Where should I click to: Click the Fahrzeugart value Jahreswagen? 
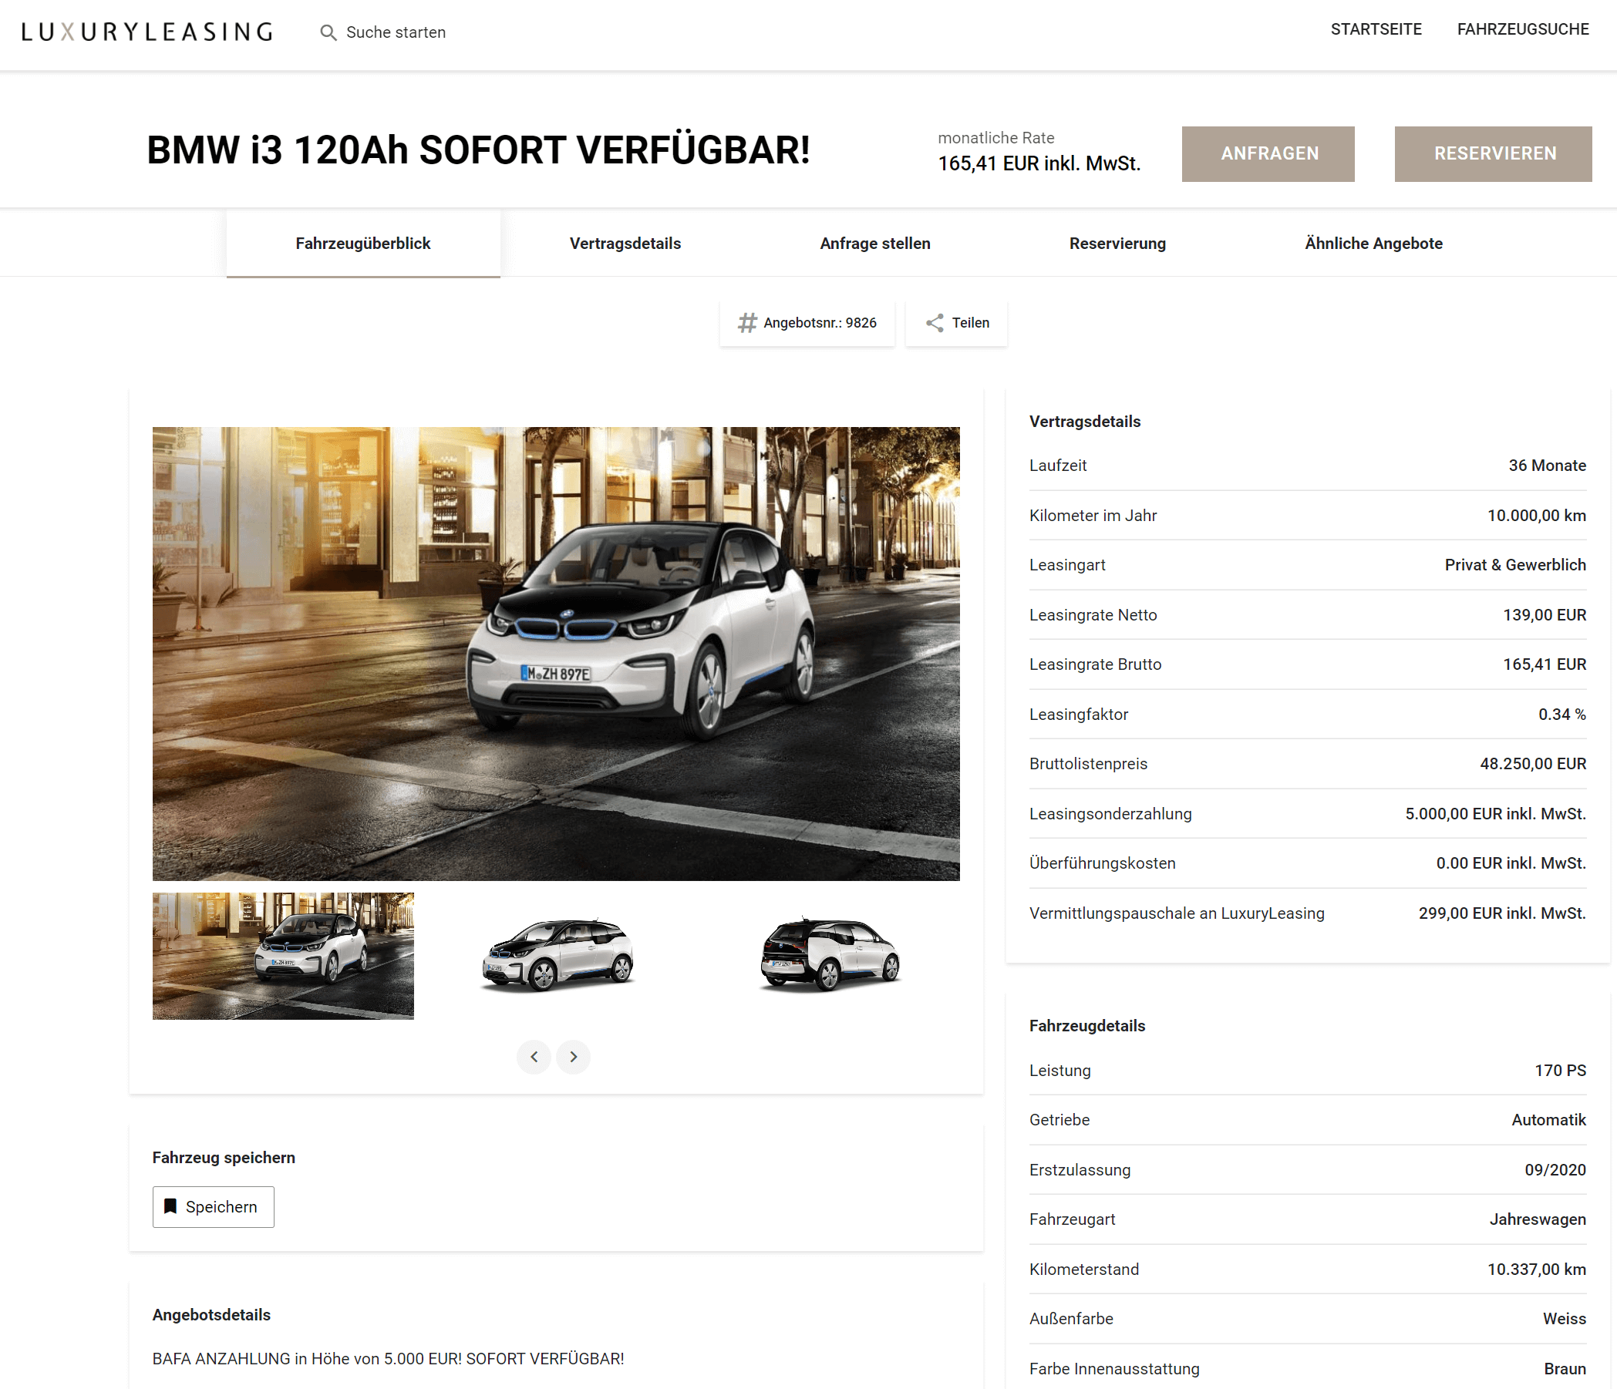[1538, 1219]
